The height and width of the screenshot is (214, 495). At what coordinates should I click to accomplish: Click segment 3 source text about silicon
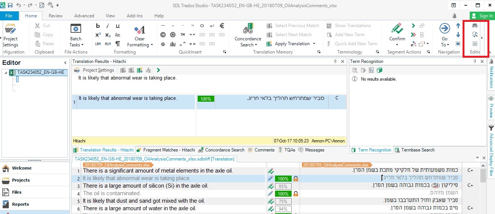pyautogui.click(x=146, y=186)
